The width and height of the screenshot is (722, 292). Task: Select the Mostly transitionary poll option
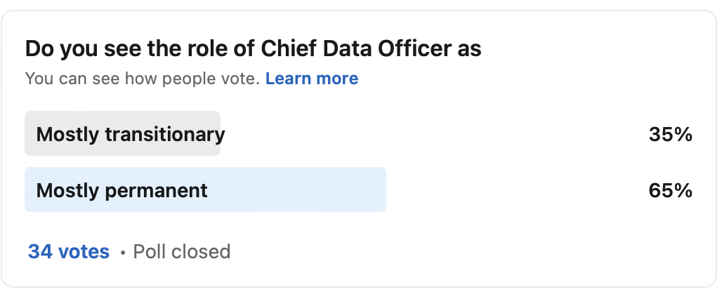click(x=131, y=134)
